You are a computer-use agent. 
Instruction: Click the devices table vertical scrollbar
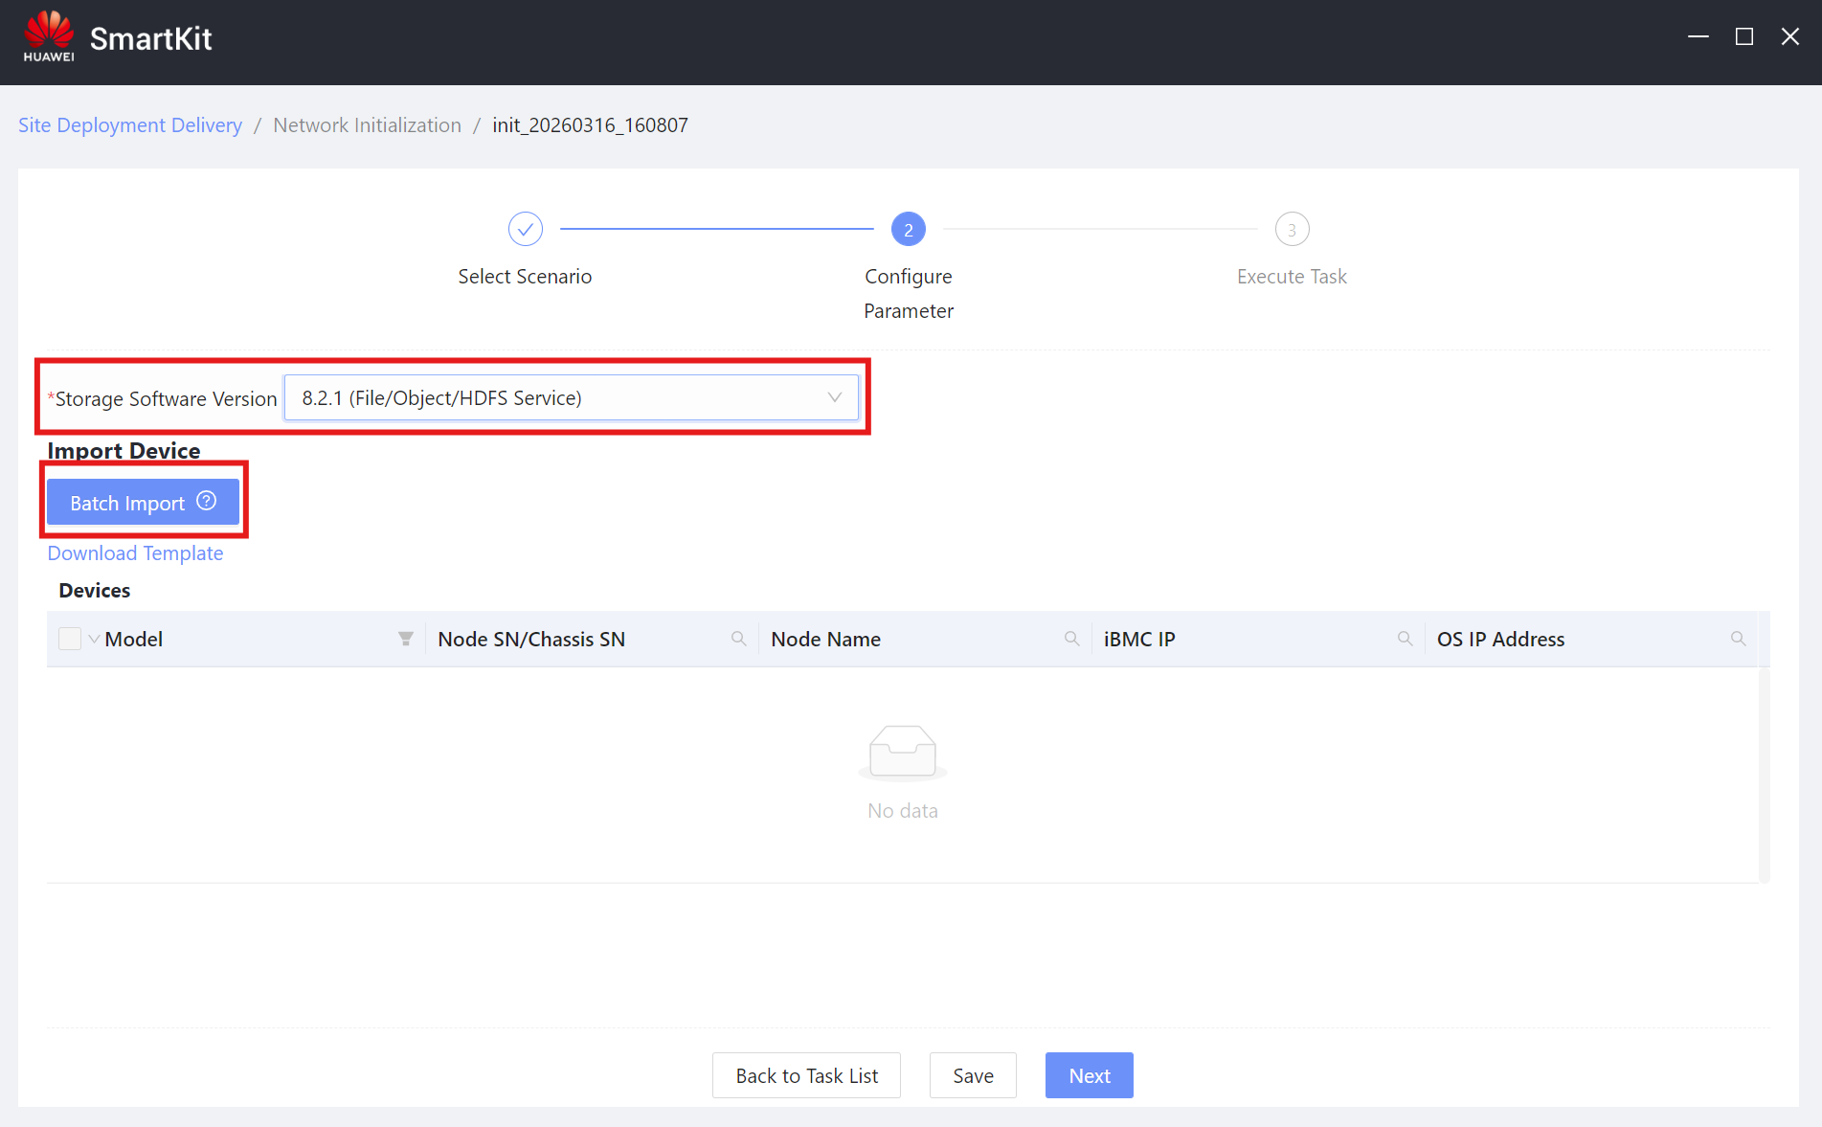pyautogui.click(x=1764, y=774)
